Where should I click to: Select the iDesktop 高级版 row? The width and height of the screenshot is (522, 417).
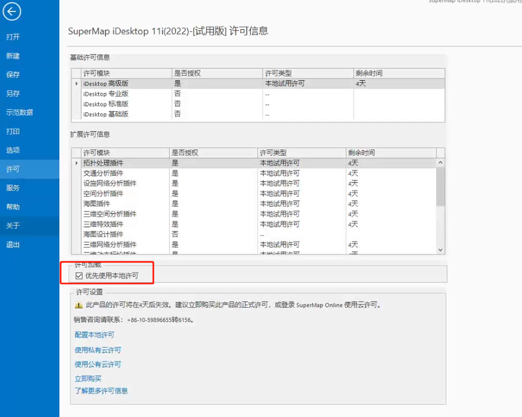click(x=258, y=83)
